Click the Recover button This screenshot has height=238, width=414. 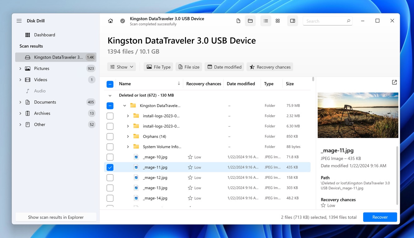(x=380, y=217)
